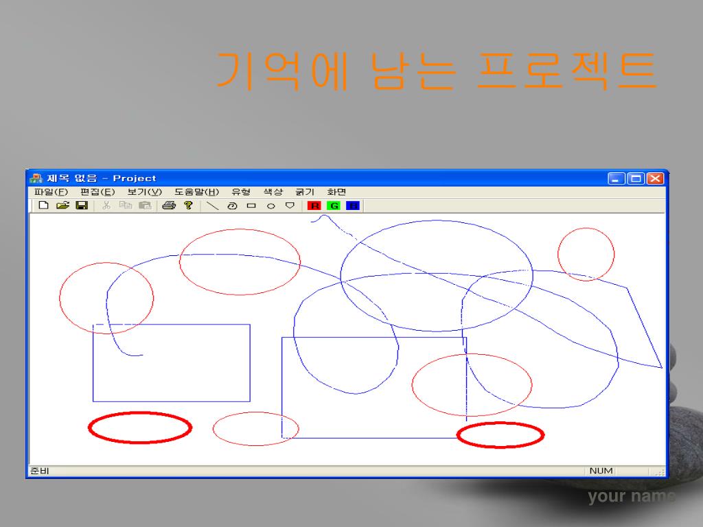Screen dimensions: 703x527
Task: Pick the green G color button
Action: [x=334, y=206]
